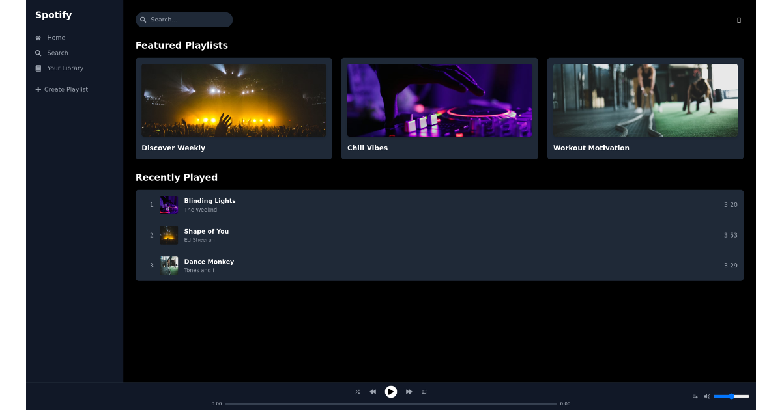This screenshot has width=782, height=410.
Task: Select Home in the navigation menu
Action: 55,37
